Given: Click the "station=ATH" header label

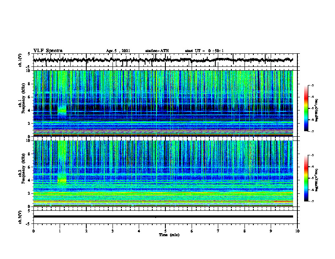Looking at the screenshot, I should (x=157, y=51).
